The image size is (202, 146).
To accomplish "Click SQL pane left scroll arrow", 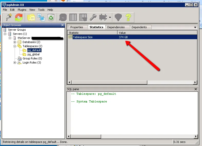I will pyautogui.click(x=69, y=136).
